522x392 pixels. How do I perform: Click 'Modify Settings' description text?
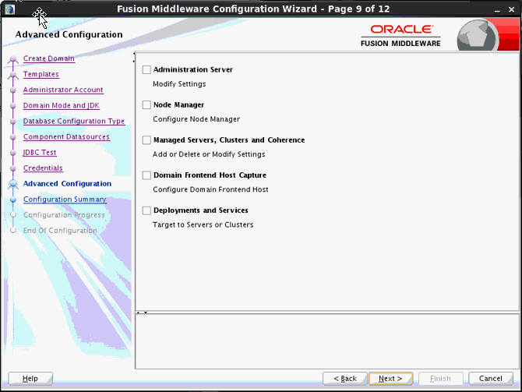[x=179, y=84]
